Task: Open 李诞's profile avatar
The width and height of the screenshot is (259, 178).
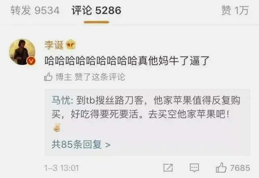Action: 22,52
